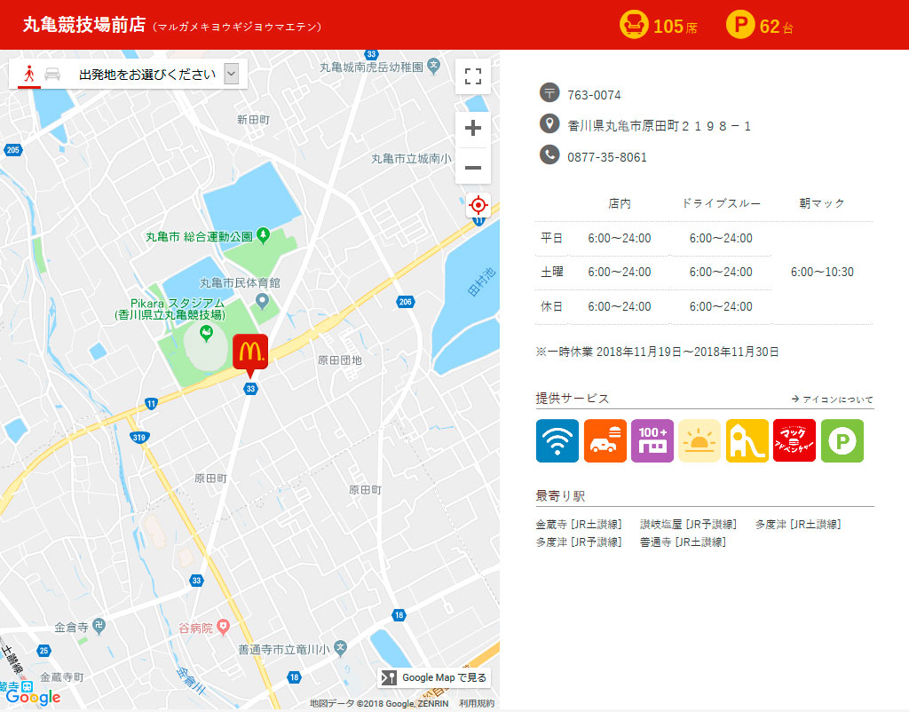Click the 善通寺市立竜川小 school marker

(x=340, y=648)
